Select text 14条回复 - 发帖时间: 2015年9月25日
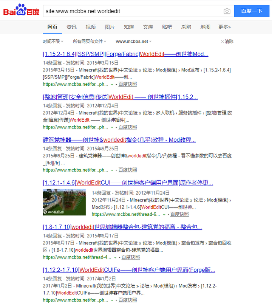The image size is (272, 308). point(80,149)
